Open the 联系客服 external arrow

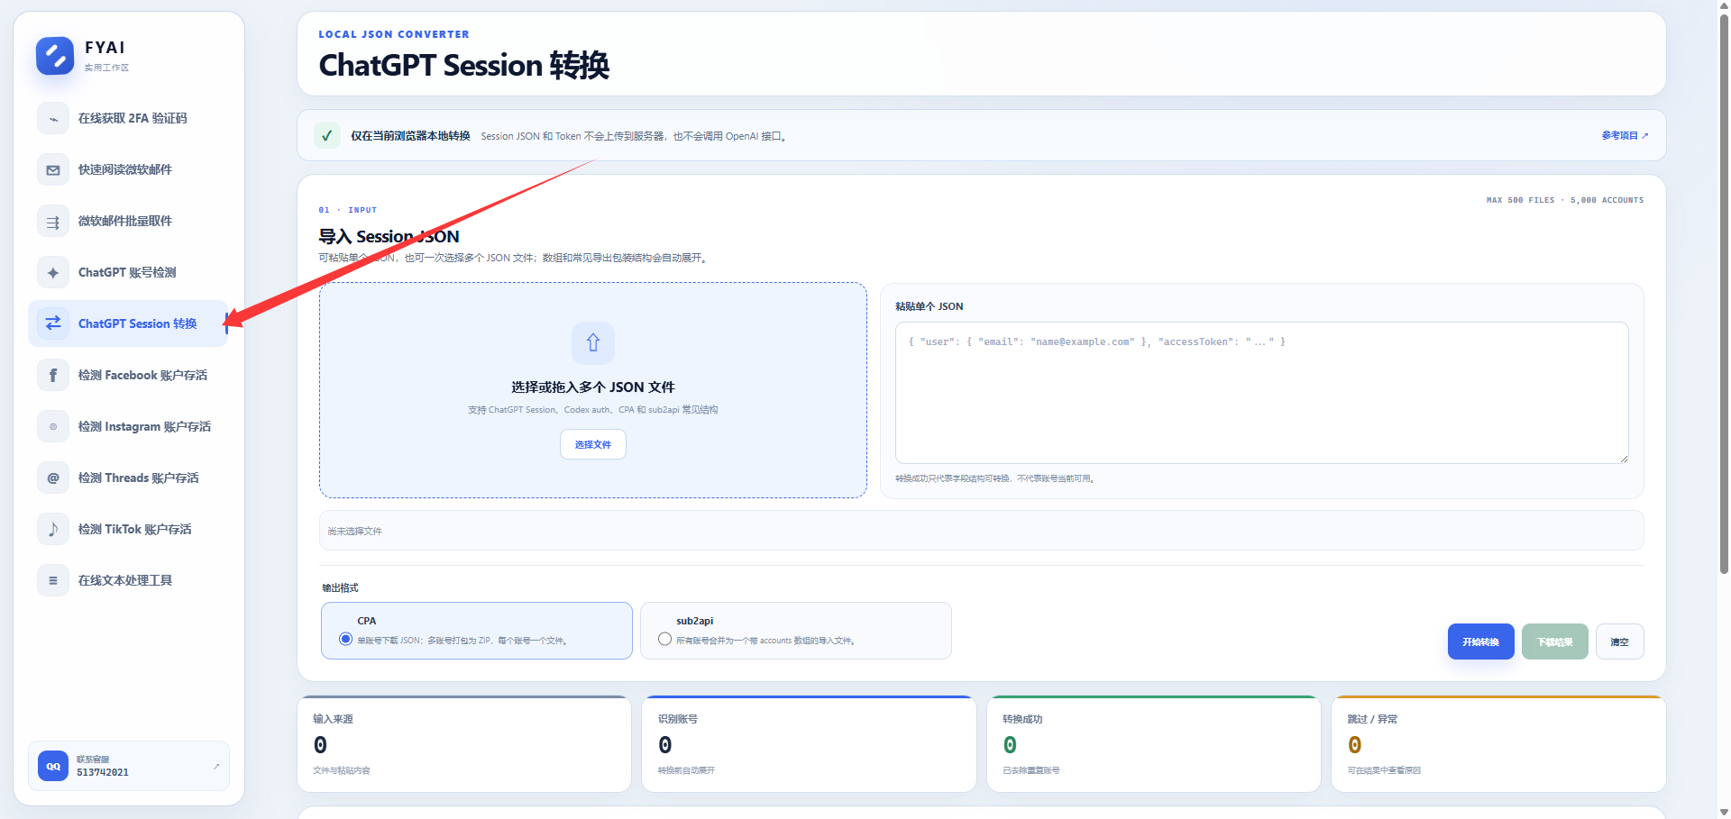pyautogui.click(x=216, y=767)
